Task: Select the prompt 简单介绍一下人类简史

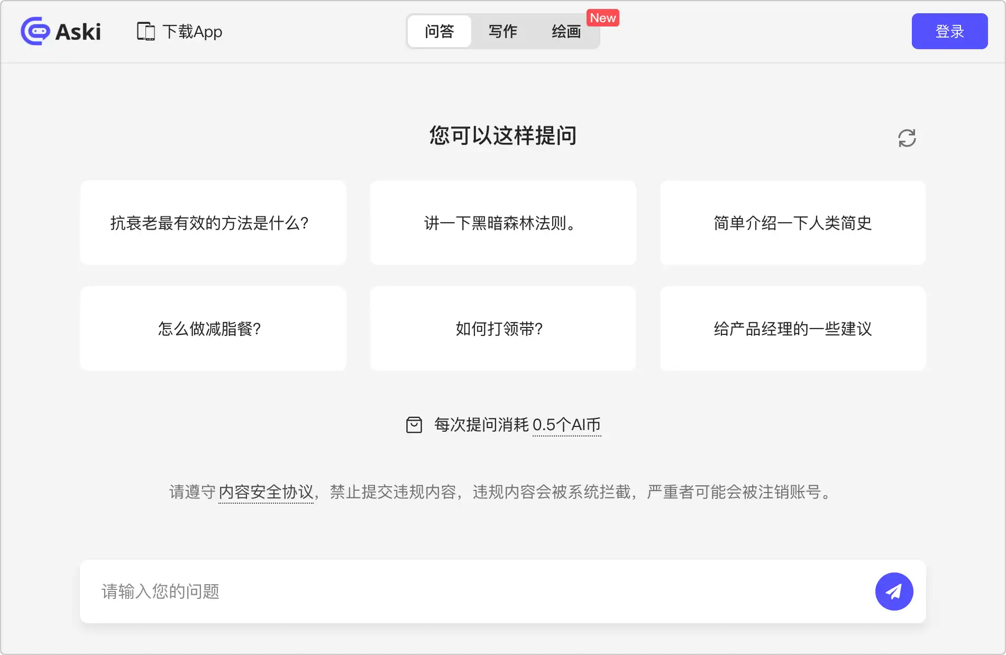Action: pos(793,223)
